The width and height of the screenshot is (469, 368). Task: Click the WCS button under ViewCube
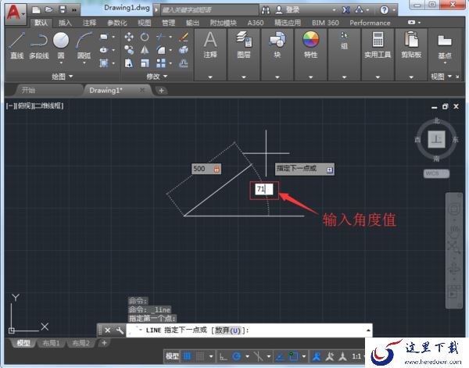coord(436,173)
